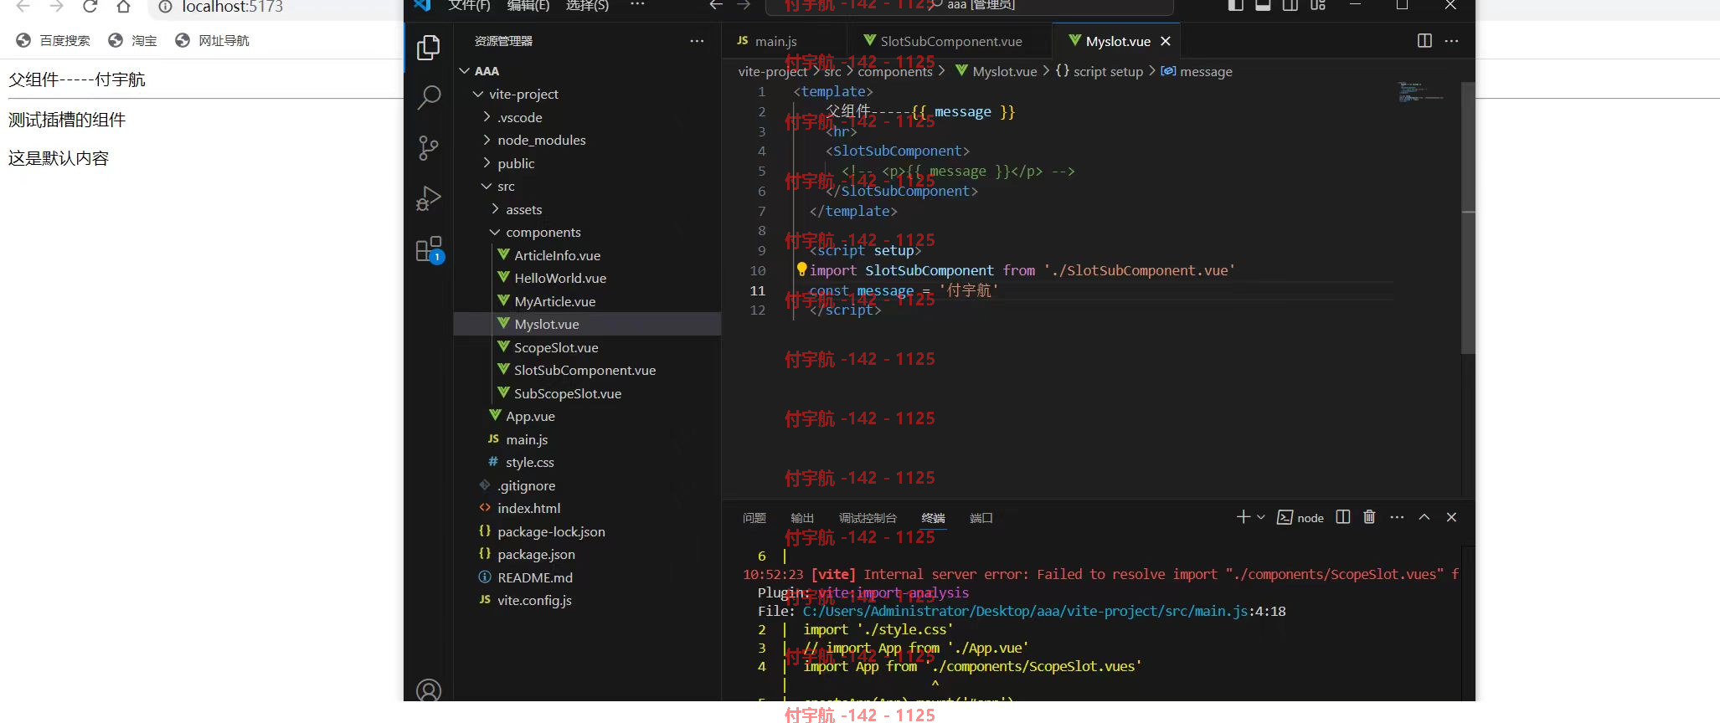The height and width of the screenshot is (723, 1720).
Task: Click the browser forward arrow
Action: coord(56,7)
